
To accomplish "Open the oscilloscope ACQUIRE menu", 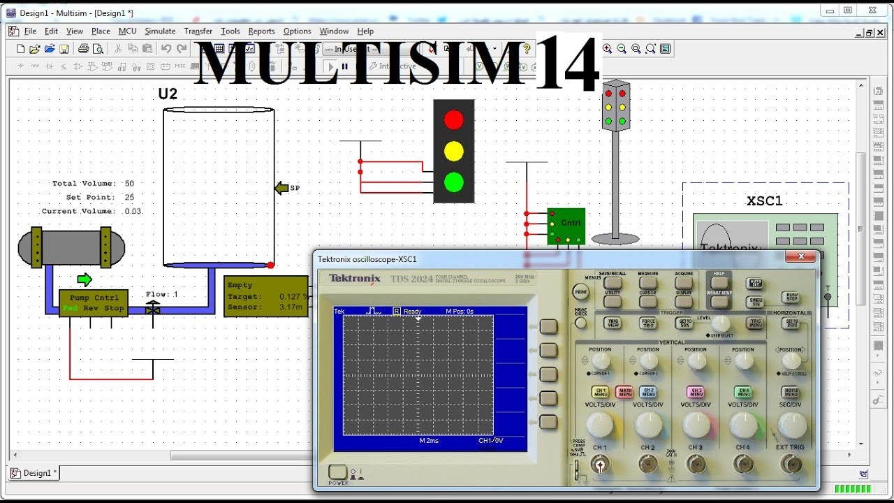I will click(x=684, y=284).
